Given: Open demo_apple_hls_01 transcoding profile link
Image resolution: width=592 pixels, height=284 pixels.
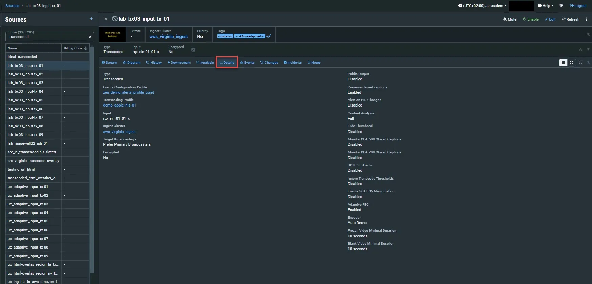Looking at the screenshot, I should coord(120,105).
